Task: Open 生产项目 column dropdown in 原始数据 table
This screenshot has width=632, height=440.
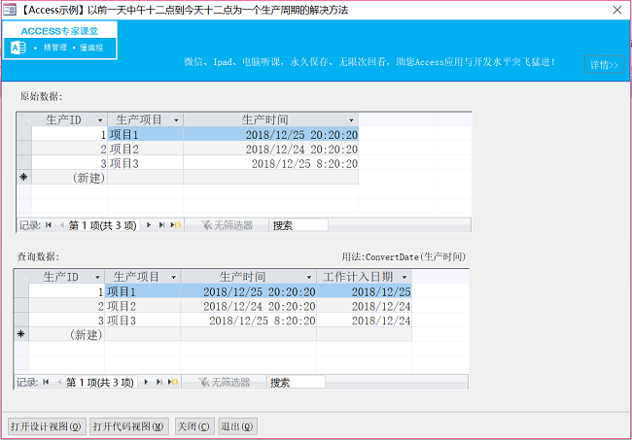Action: [176, 120]
